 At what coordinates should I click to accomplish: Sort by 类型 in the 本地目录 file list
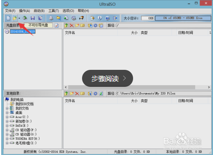156,101
